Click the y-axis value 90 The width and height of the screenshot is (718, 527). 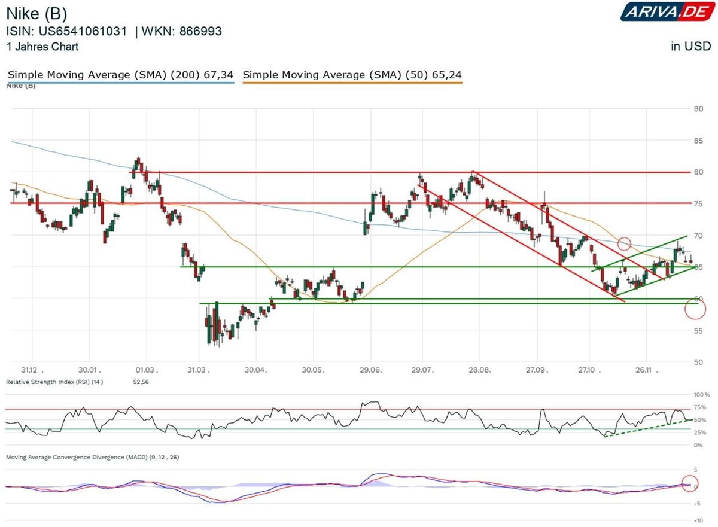698,109
